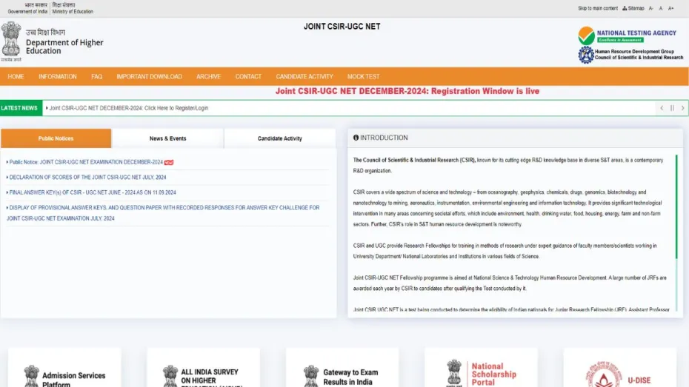This screenshot has width=689, height=387.
Task: Open the Important Download menu
Action: click(x=149, y=76)
